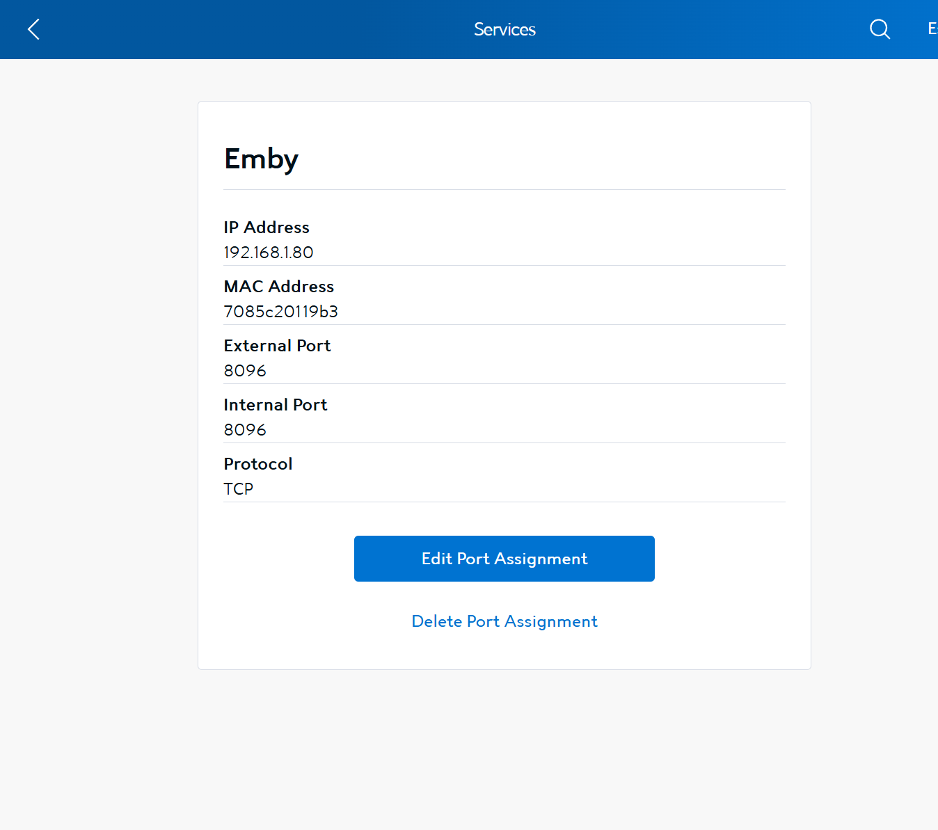Click the cut-off item beside the search icon
The image size is (938, 830).
point(932,29)
